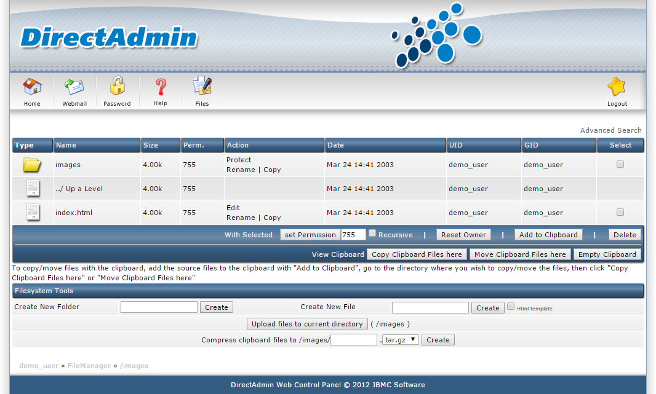Open the Webmail envelope icon
Viewport: 656px width, 394px height.
[x=74, y=87]
